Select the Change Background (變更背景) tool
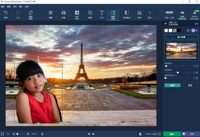This screenshot has width=200, height=137. pos(113,15)
